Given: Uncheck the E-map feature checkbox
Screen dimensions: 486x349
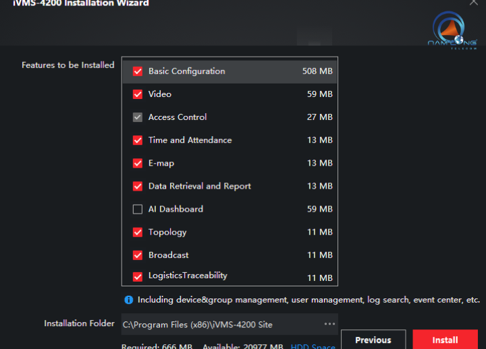Looking at the screenshot, I should point(138,163).
